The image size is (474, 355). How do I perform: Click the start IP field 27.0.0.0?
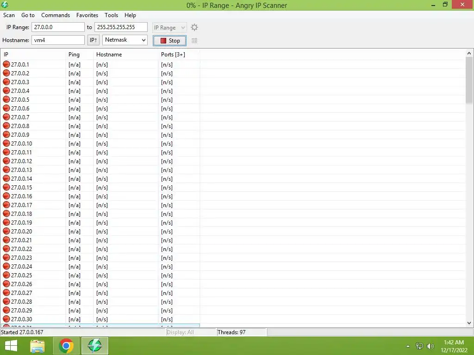pyautogui.click(x=58, y=27)
